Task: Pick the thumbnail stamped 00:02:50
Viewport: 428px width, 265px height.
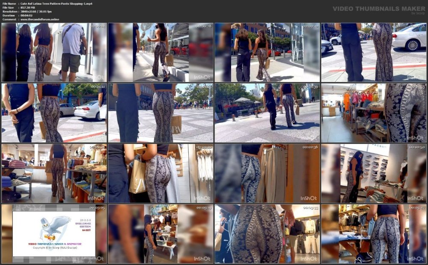Action: tap(374, 173)
